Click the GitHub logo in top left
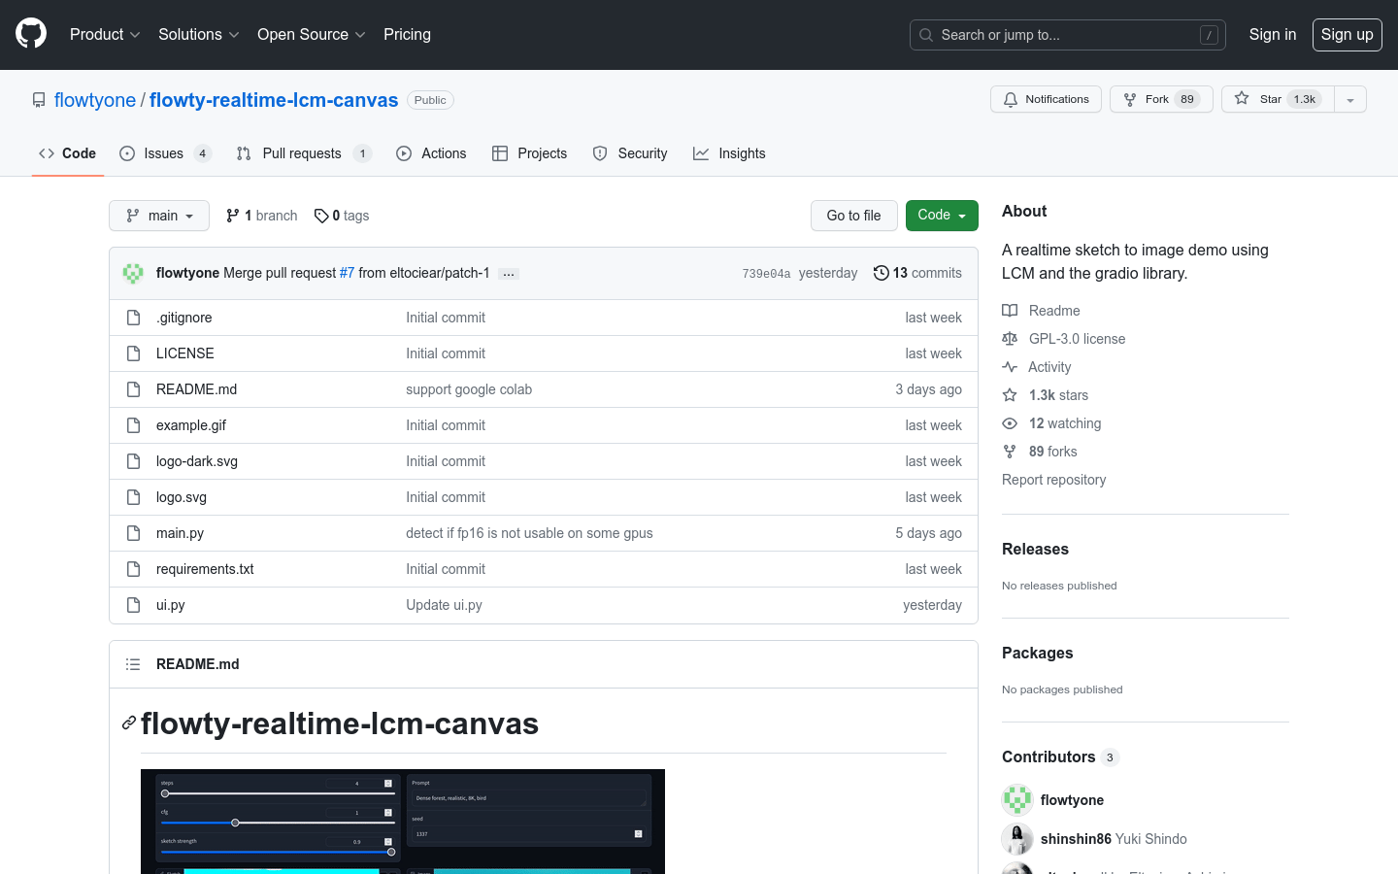1398x874 pixels. [30, 34]
